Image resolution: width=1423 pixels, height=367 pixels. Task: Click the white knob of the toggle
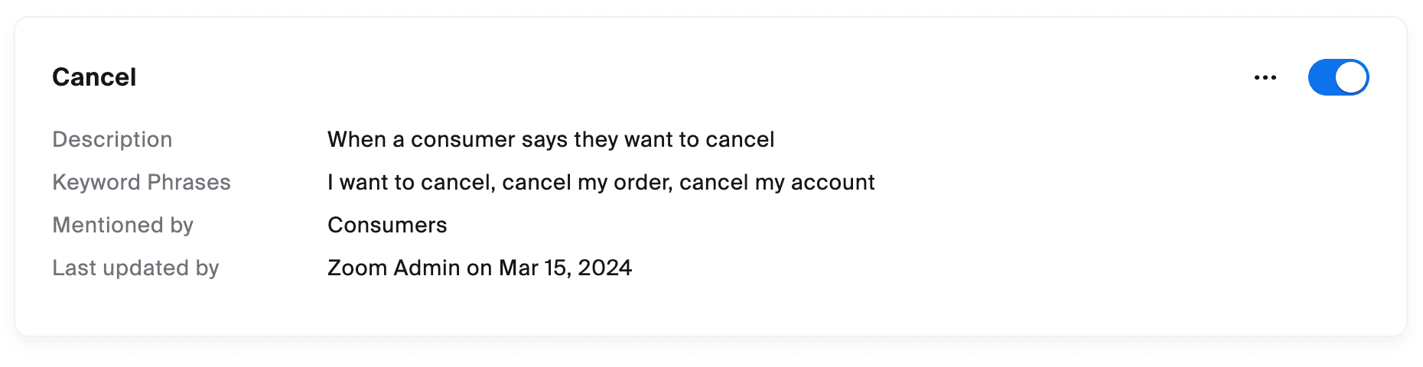[1352, 77]
